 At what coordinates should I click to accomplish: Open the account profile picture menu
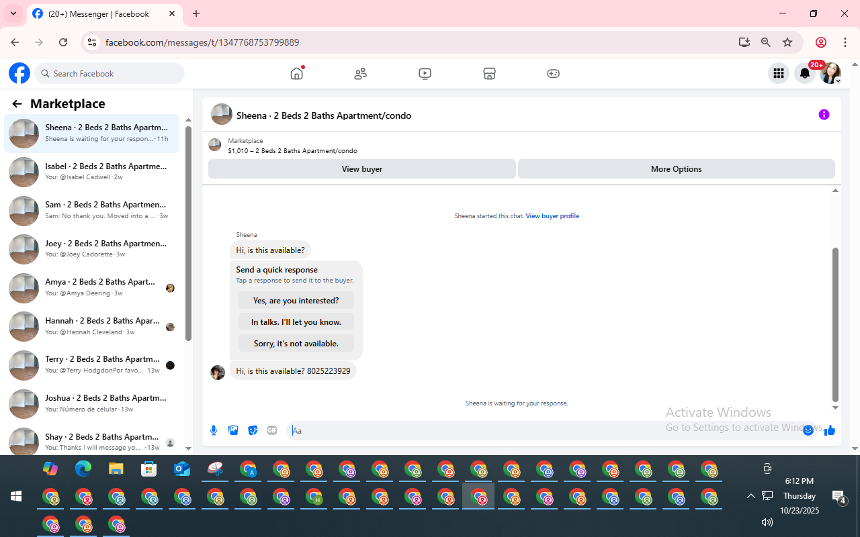point(830,73)
